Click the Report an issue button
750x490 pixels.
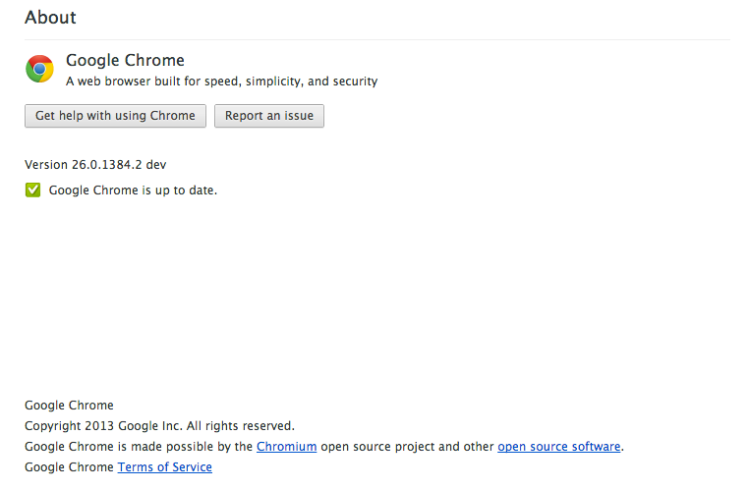pos(269,116)
